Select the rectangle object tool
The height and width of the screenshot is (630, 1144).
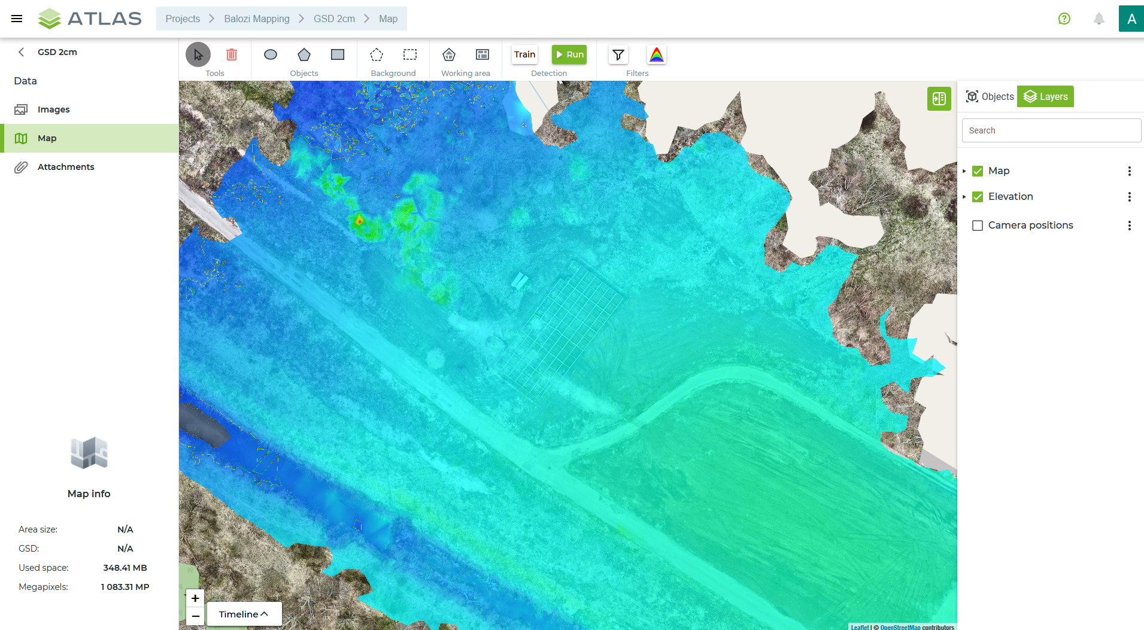(x=338, y=54)
